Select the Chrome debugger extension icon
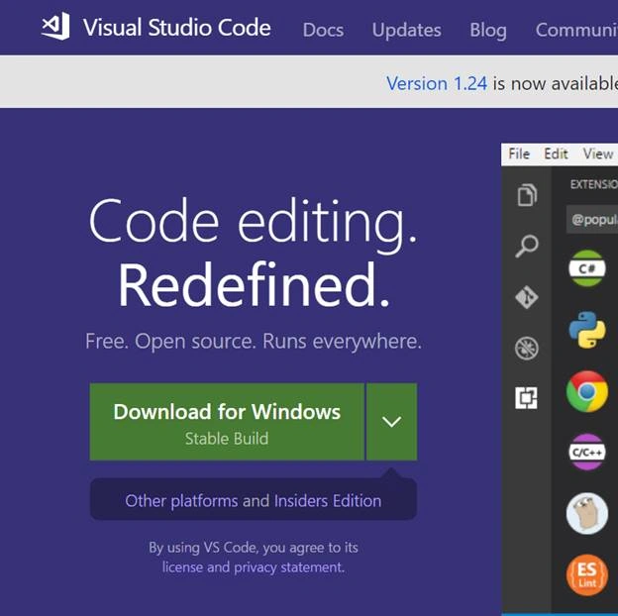This screenshot has width=618, height=616. [587, 391]
